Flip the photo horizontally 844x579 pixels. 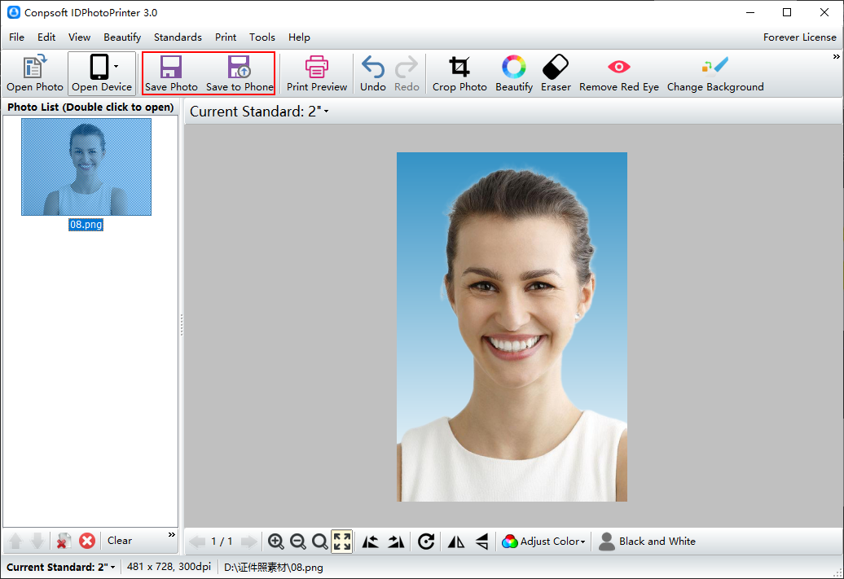click(456, 542)
